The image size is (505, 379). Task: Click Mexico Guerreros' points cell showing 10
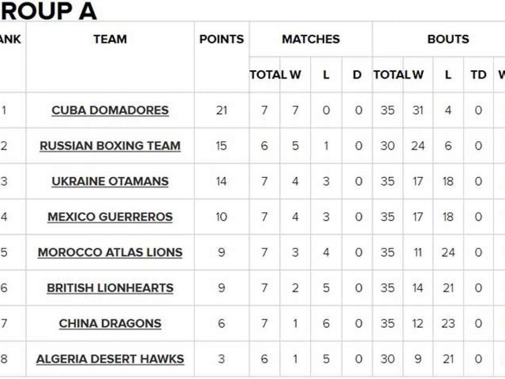coord(221,217)
